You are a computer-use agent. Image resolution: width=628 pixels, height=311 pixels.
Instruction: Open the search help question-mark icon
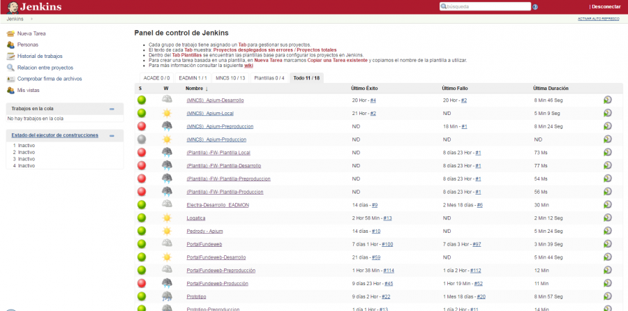[535, 7]
